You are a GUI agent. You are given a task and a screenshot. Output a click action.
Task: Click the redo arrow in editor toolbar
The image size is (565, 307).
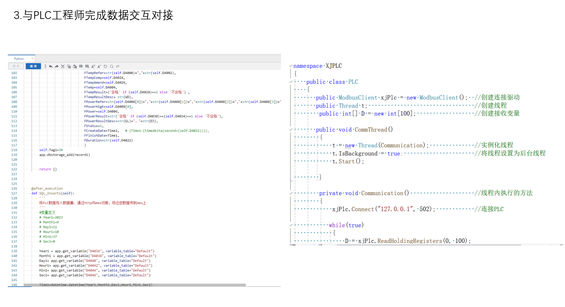tap(56, 66)
